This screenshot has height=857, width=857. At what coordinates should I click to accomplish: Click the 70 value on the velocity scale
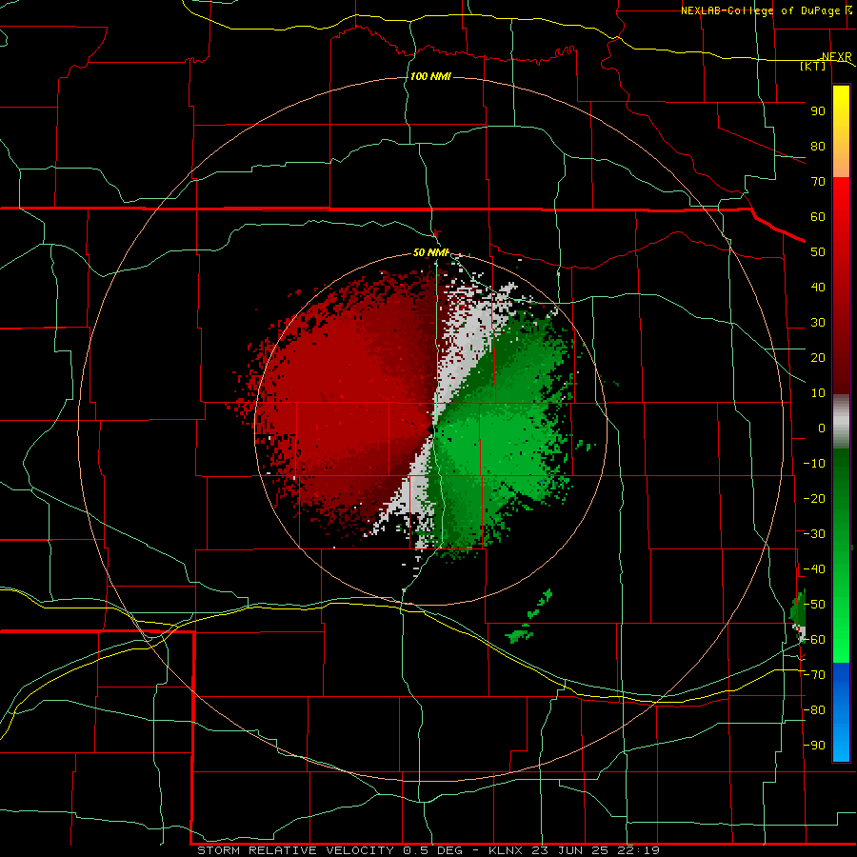click(818, 182)
